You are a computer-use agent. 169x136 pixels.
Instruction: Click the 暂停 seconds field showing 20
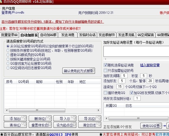coord(150,81)
